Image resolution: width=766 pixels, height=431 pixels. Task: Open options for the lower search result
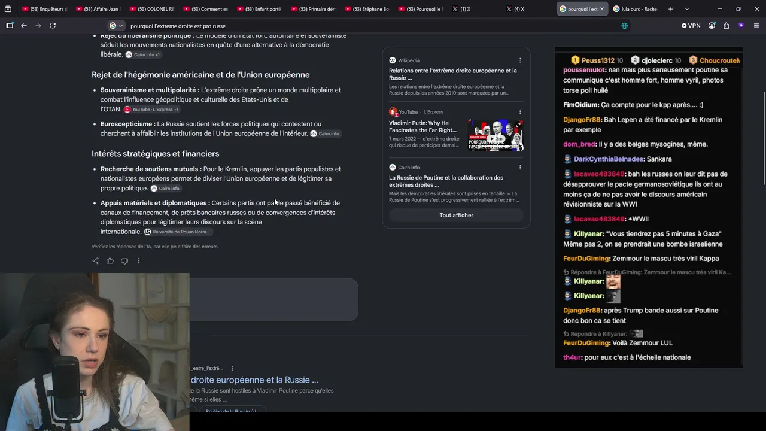232,368
